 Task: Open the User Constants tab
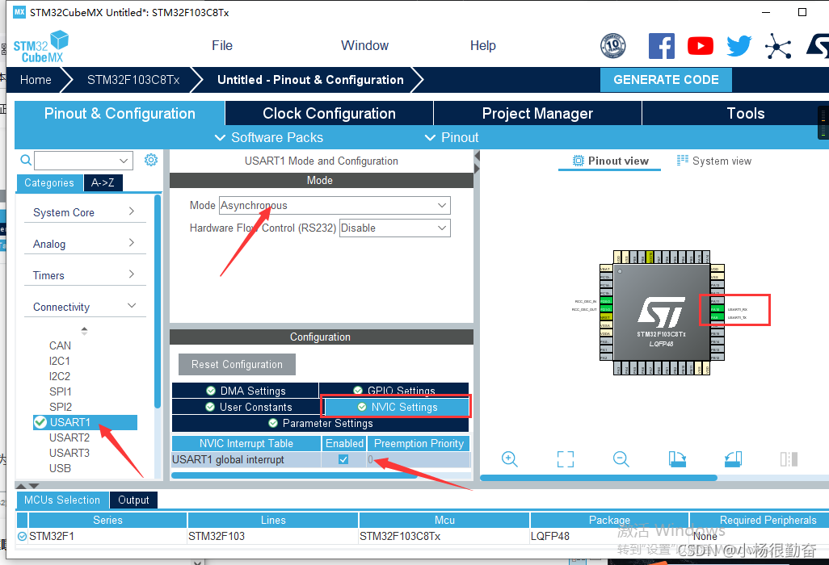click(248, 407)
